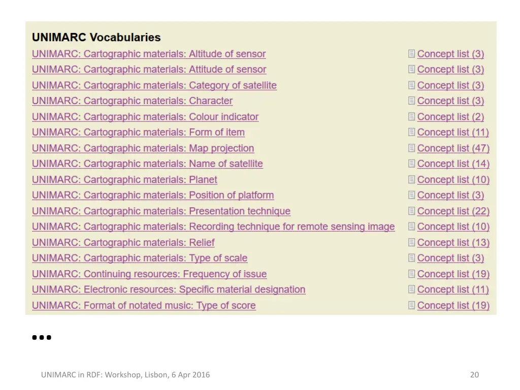Open Category of satellite vocabulary link
This screenshot has height=390, width=520.
pos(154,85)
